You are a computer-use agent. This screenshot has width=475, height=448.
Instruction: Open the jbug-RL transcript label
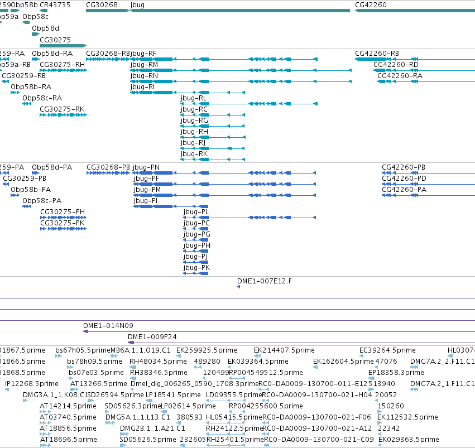(x=194, y=98)
